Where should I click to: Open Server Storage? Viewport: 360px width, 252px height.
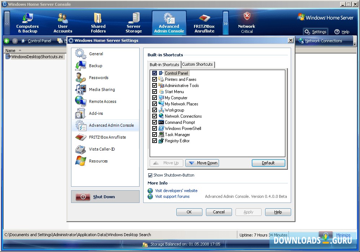tap(133, 22)
